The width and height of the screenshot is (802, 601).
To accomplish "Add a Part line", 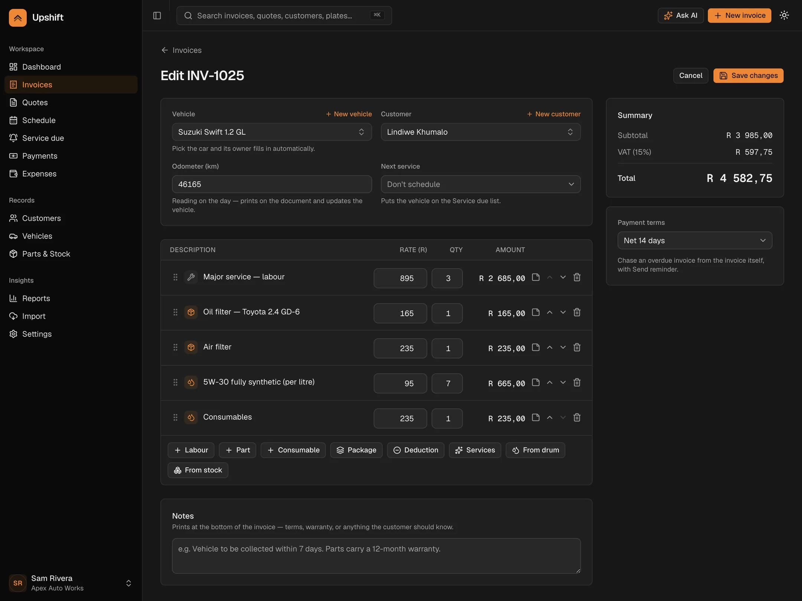I will click(x=238, y=450).
